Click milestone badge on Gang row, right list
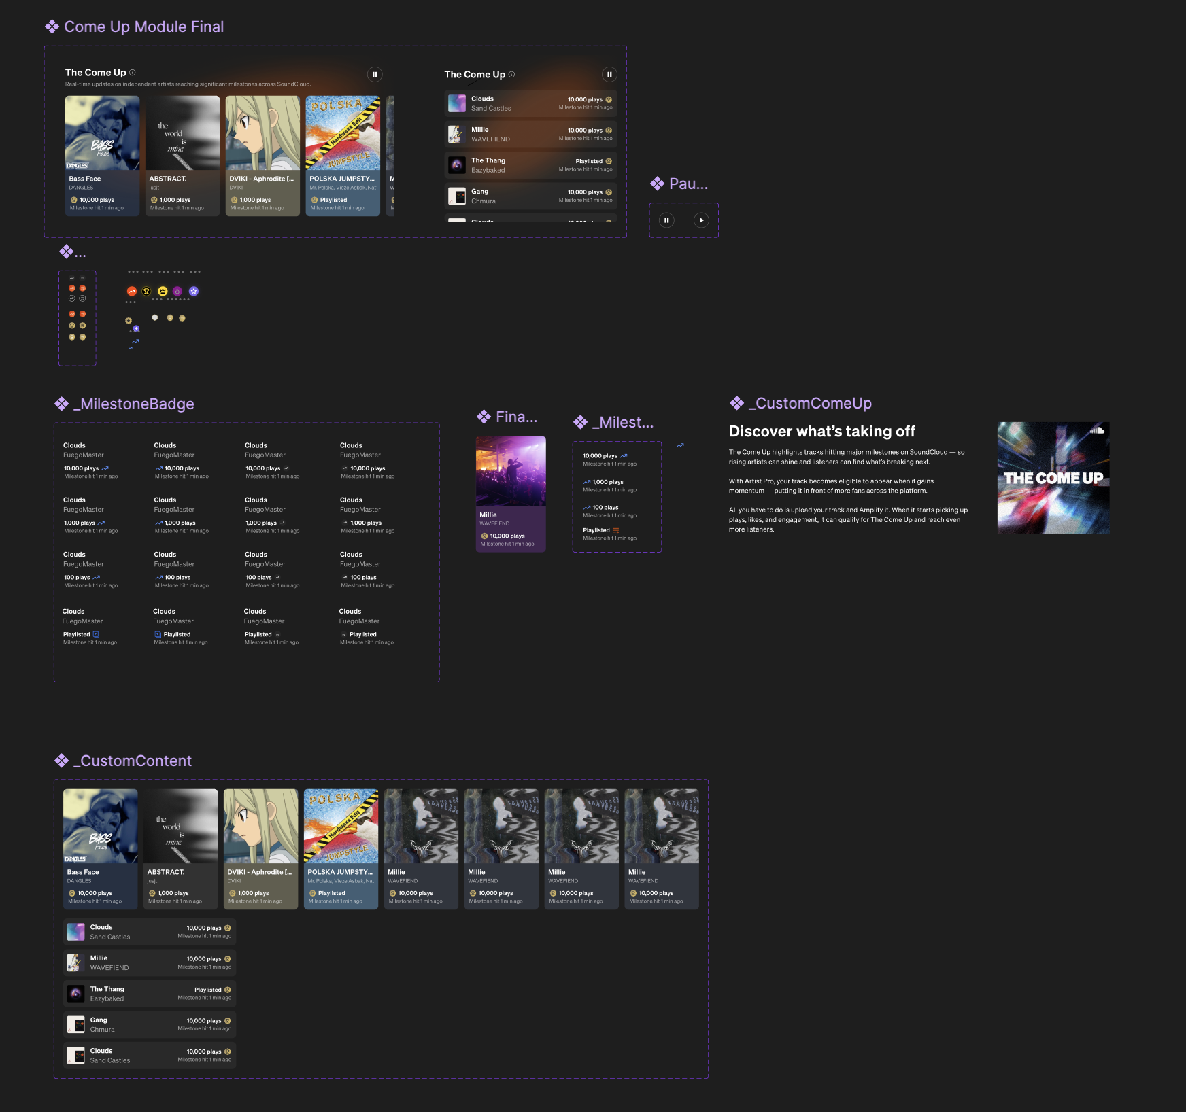The image size is (1186, 1112). click(x=609, y=192)
